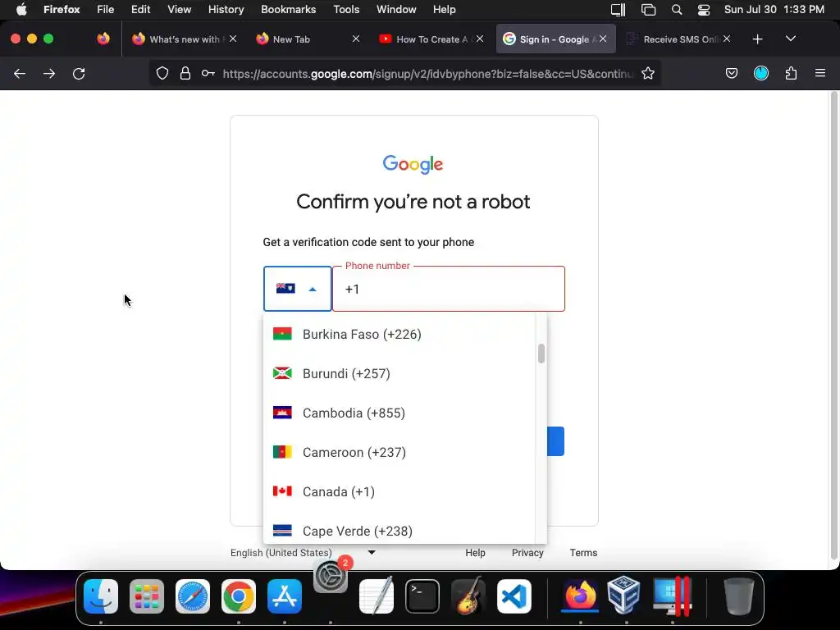
Task: Open Launchpad from the Dock
Action: coord(147,596)
